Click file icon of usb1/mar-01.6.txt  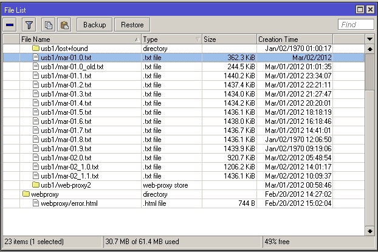tap(36, 121)
